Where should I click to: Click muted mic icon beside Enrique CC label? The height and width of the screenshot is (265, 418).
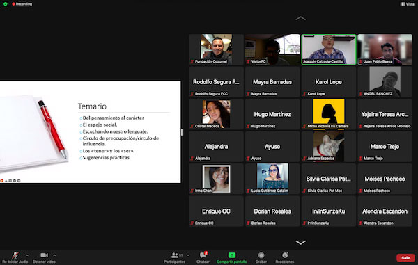point(192,223)
